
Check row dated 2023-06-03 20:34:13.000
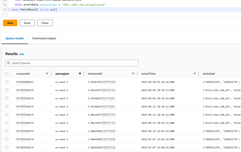pyautogui.click(x=7, y=90)
